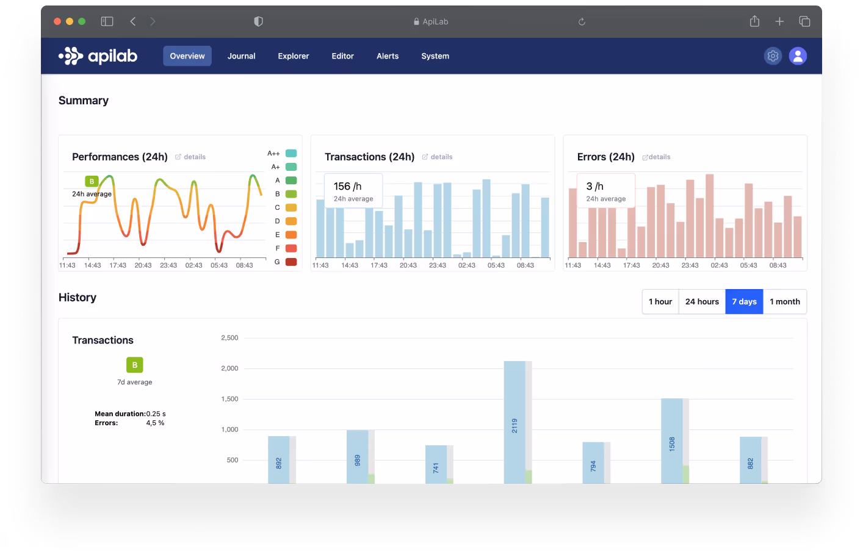Toggle the browser sidebar icon
The width and height of the screenshot is (863, 560).
pyautogui.click(x=106, y=21)
